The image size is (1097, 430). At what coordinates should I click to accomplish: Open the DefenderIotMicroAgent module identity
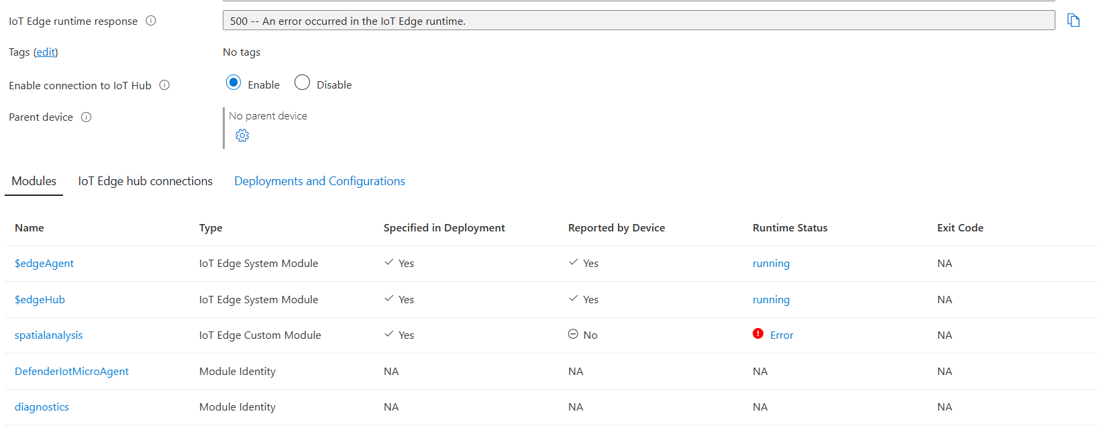pos(72,372)
